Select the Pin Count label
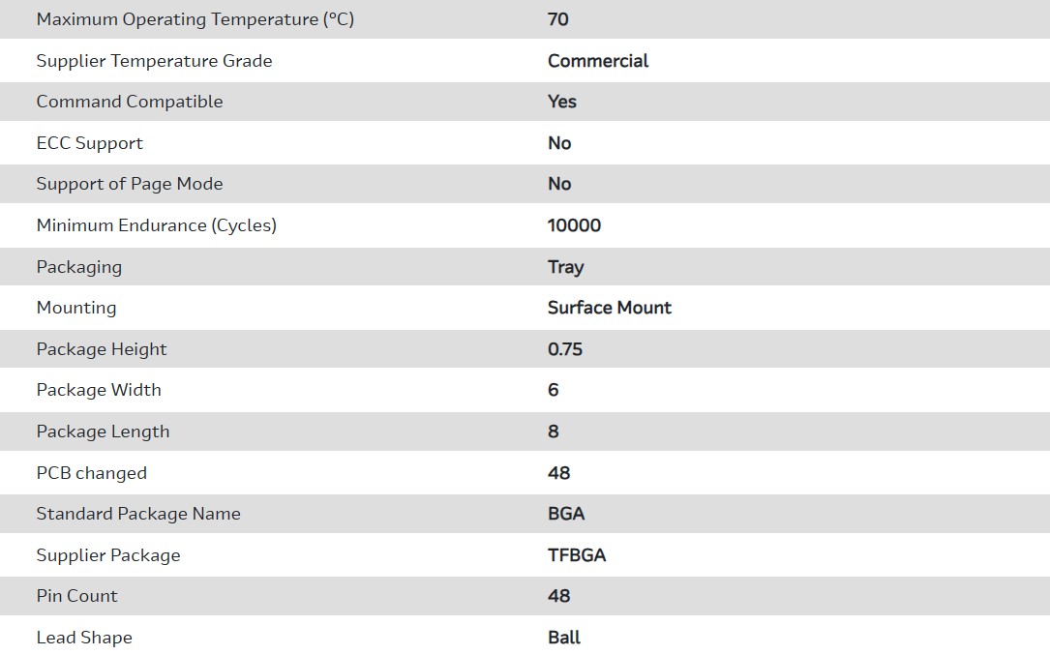1050x655 pixels. (76, 596)
